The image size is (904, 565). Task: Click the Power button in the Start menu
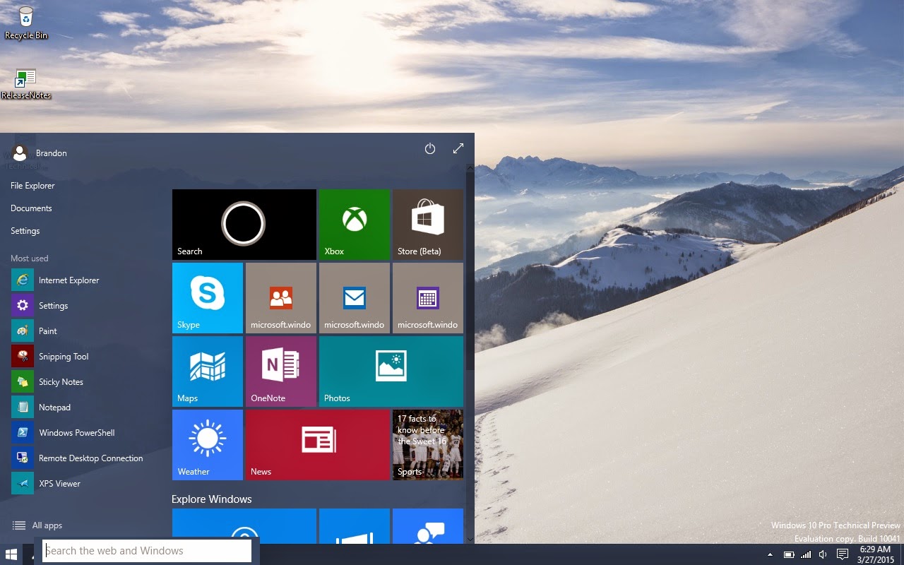[x=430, y=149]
